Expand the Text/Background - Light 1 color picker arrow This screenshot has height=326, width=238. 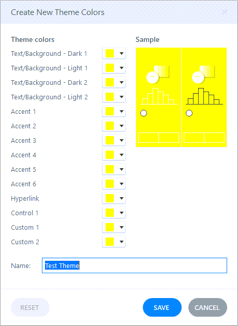pyautogui.click(x=122, y=68)
